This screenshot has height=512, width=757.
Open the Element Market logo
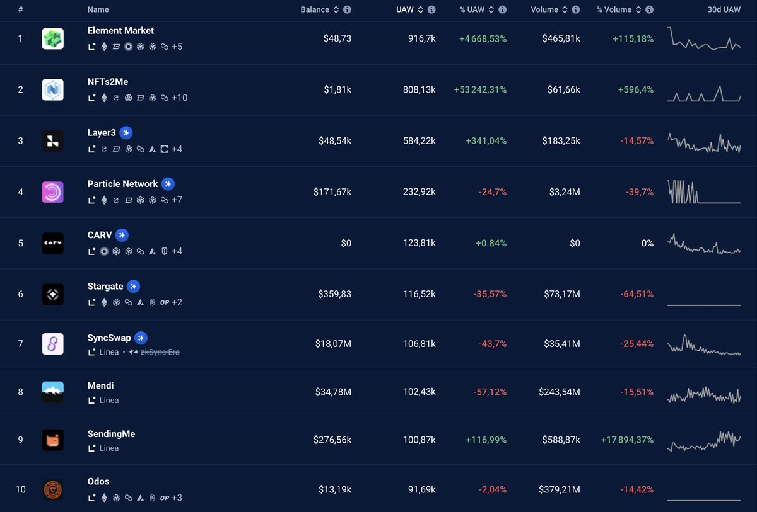(52, 38)
